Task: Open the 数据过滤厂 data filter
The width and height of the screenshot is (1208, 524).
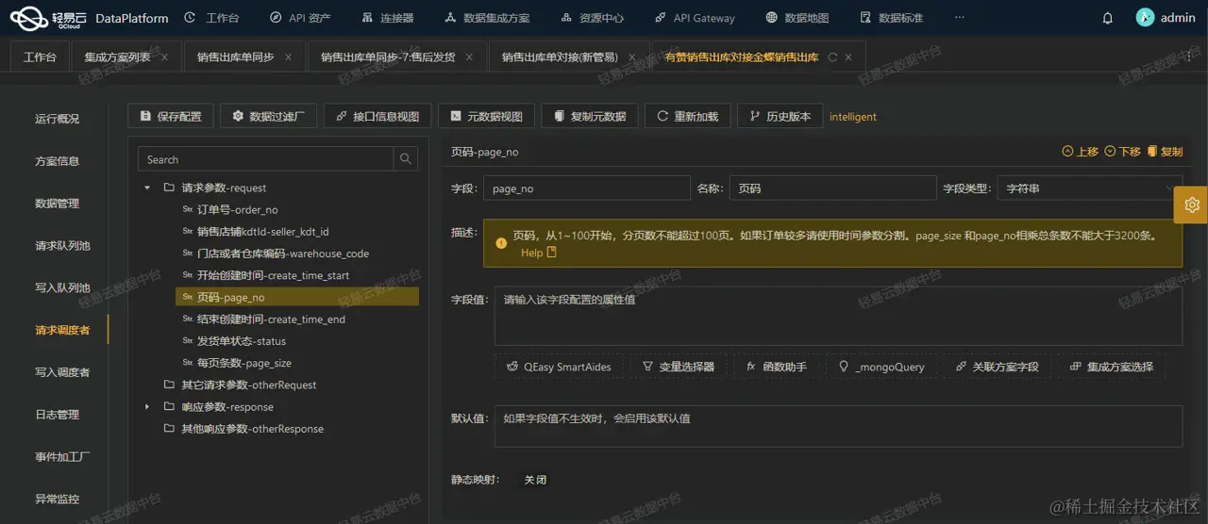Action: pos(268,116)
